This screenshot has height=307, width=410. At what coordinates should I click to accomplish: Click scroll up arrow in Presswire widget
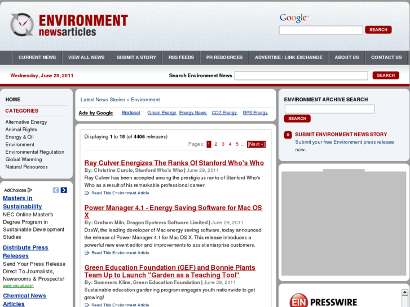pyautogui.click(x=404, y=292)
